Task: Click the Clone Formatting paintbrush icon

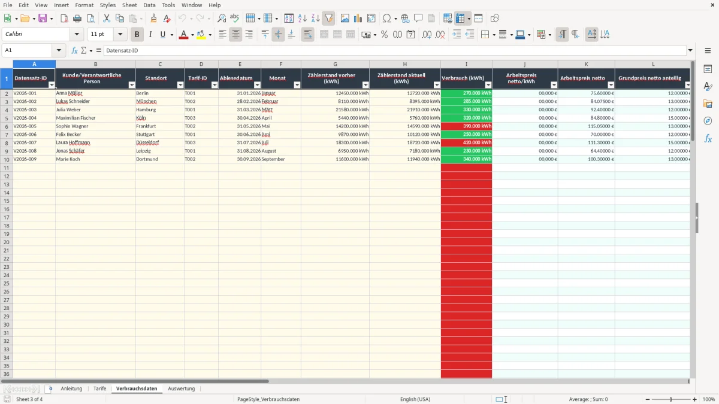Action: (x=154, y=19)
